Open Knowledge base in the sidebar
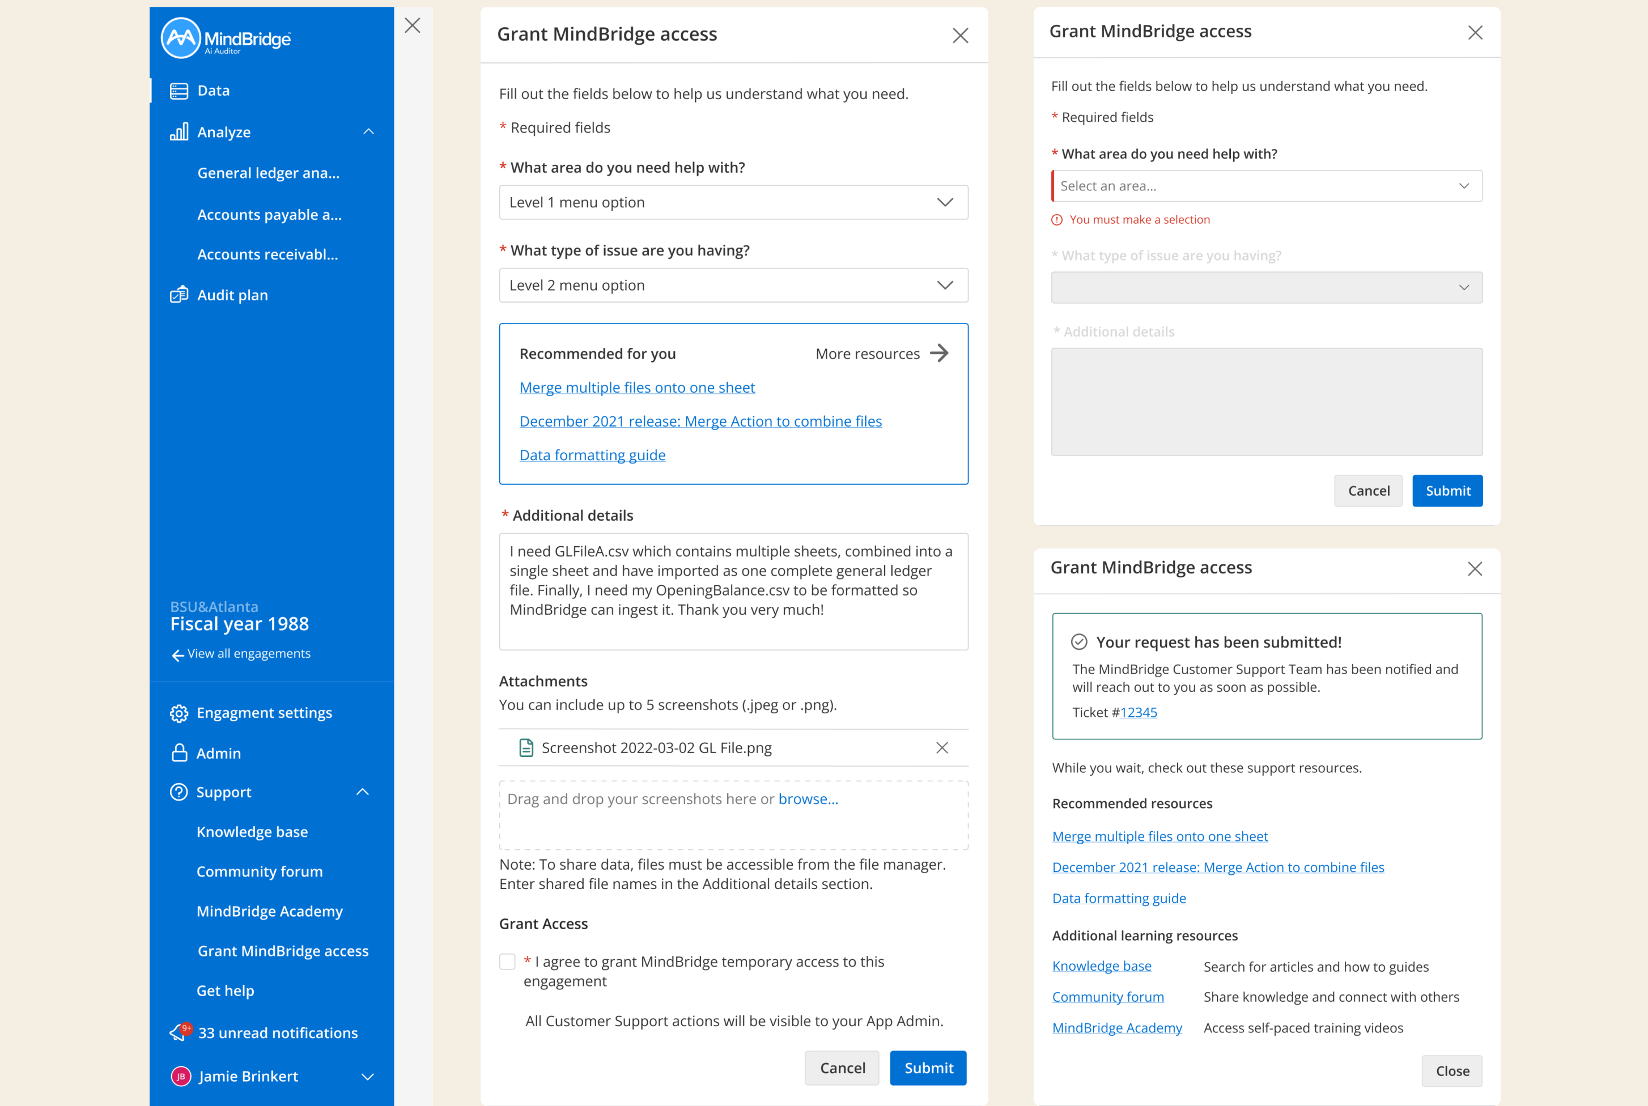 pyautogui.click(x=253, y=832)
